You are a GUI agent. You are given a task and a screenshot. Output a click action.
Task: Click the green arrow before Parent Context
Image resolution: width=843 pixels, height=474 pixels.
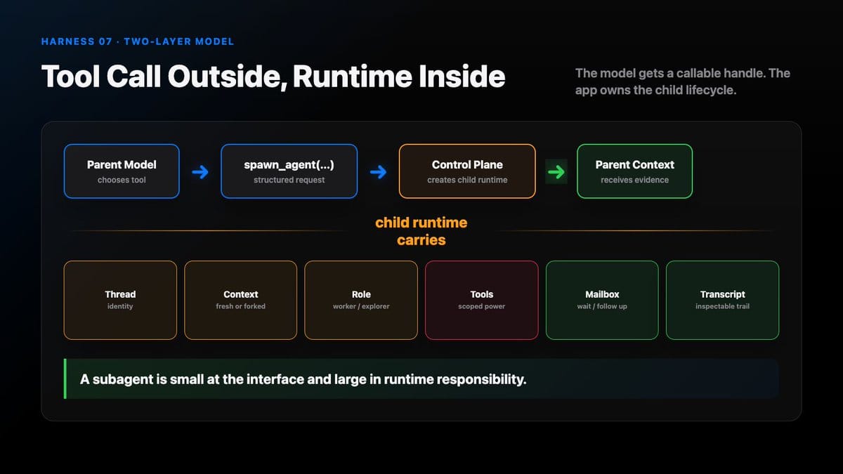point(556,172)
